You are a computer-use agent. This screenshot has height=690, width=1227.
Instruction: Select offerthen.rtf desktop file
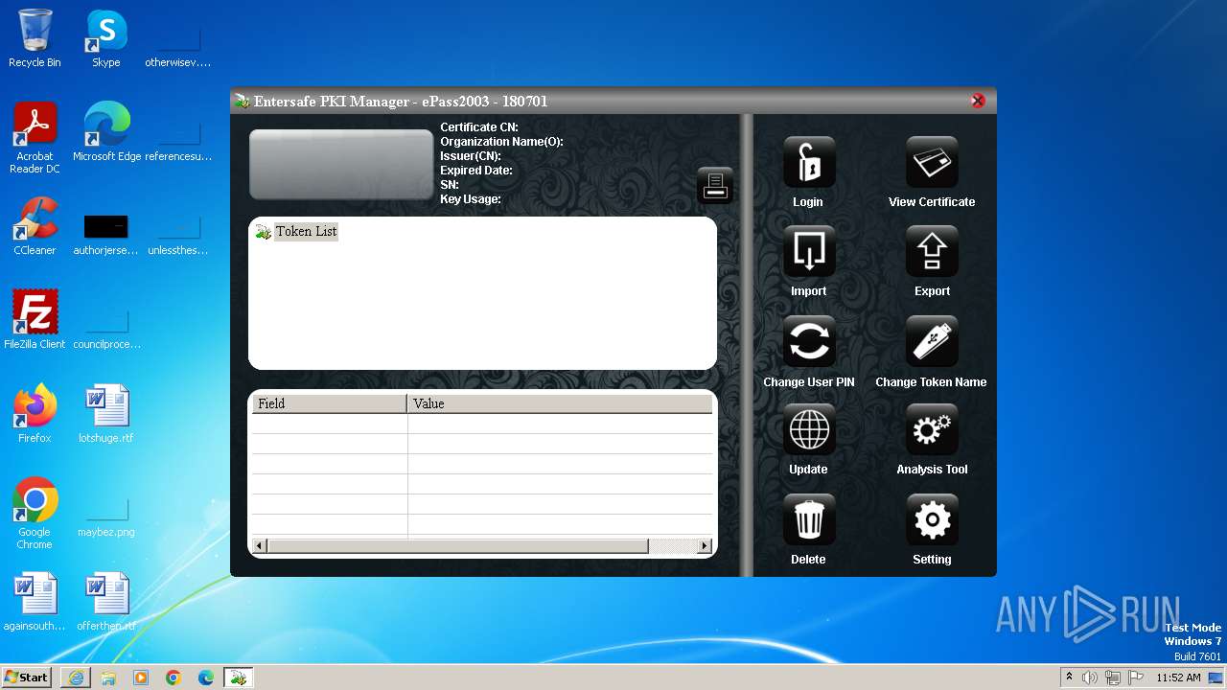click(105, 602)
